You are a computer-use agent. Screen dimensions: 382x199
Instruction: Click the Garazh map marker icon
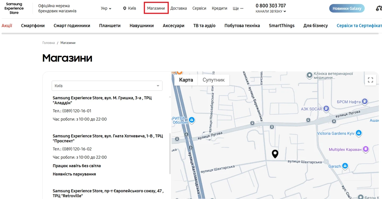tap(345, 166)
